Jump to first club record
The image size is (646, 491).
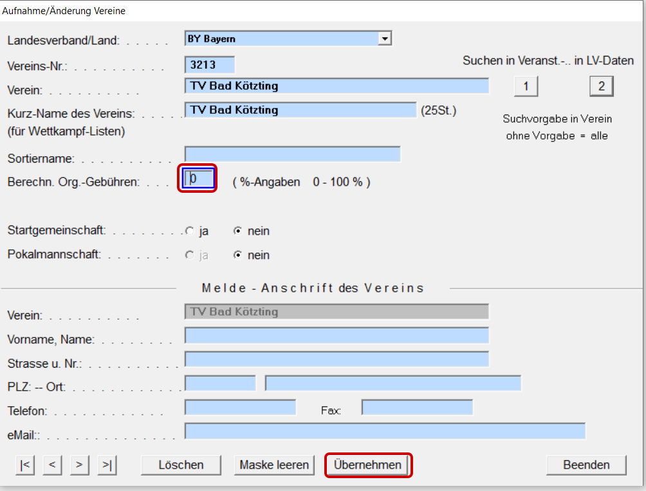coord(24,465)
